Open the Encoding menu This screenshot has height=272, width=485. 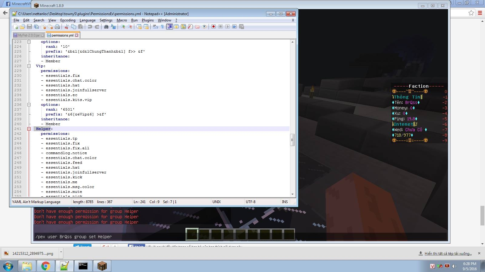68,20
